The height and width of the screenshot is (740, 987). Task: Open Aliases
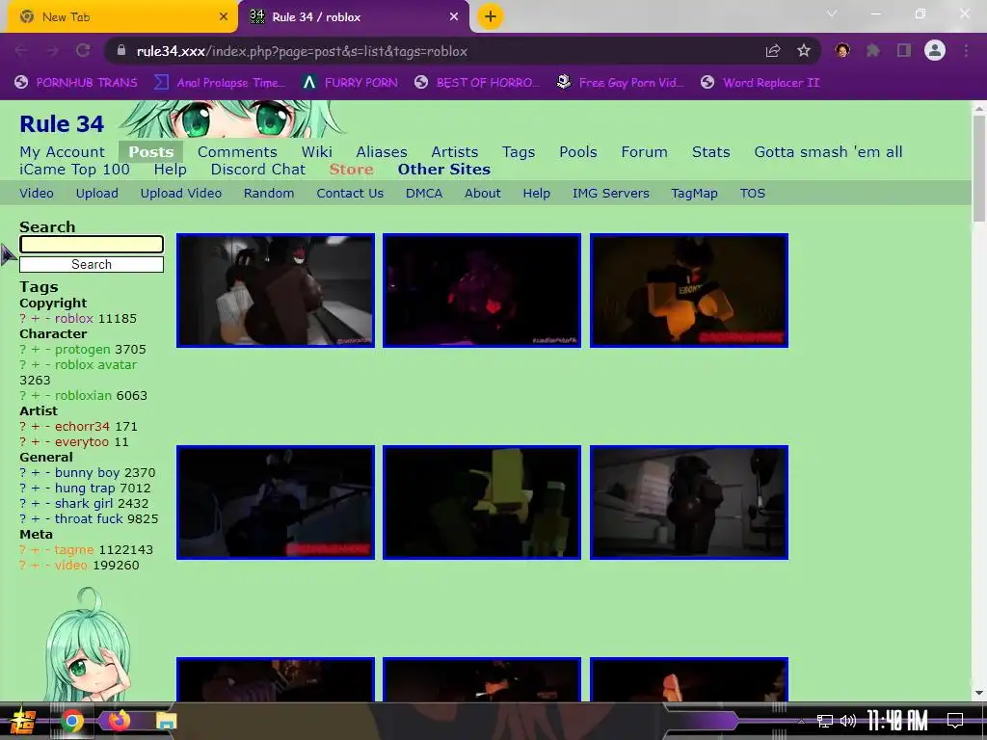382,152
